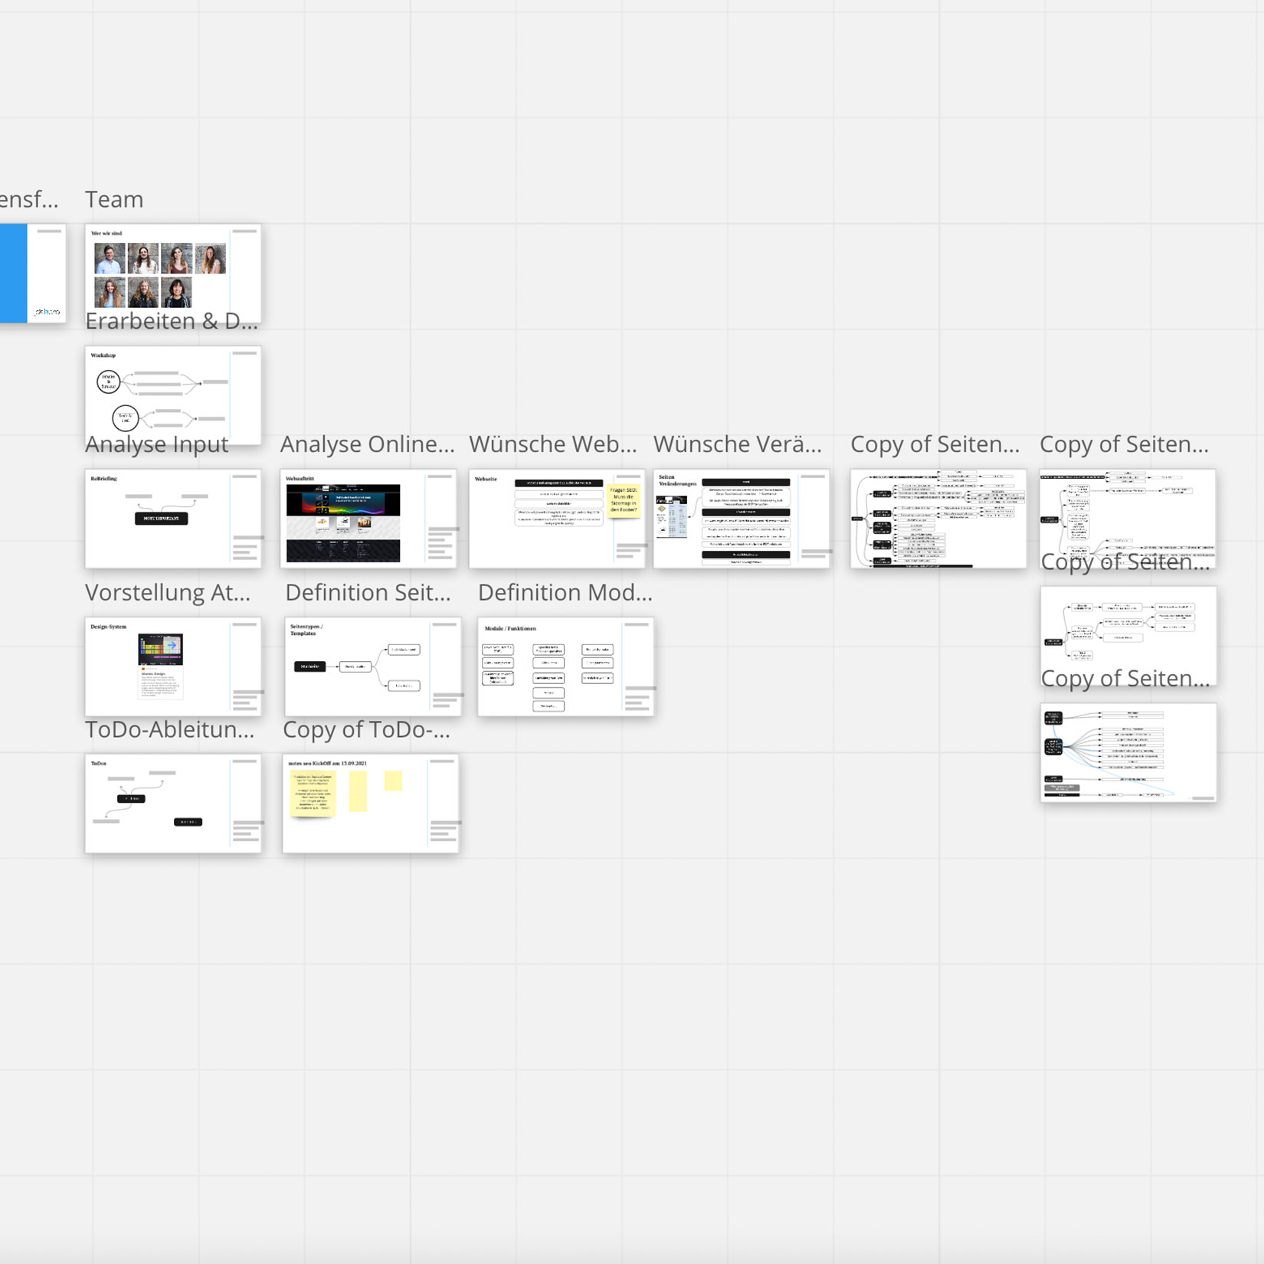Select bottom-most Copy of Seiten mind map frame

point(1128,752)
